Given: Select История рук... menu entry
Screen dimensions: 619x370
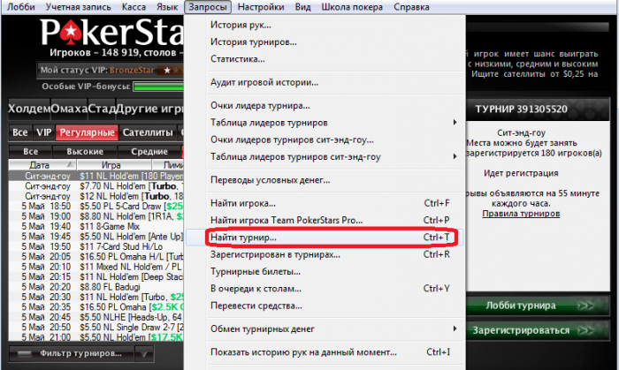Looking at the screenshot, I should pyautogui.click(x=325, y=25).
